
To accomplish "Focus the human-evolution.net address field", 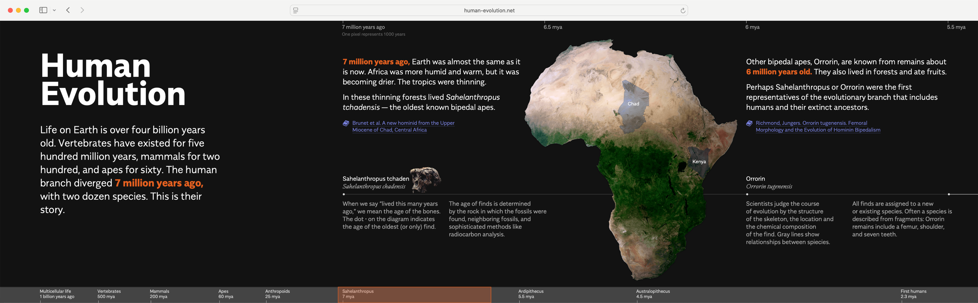I will [x=489, y=10].
